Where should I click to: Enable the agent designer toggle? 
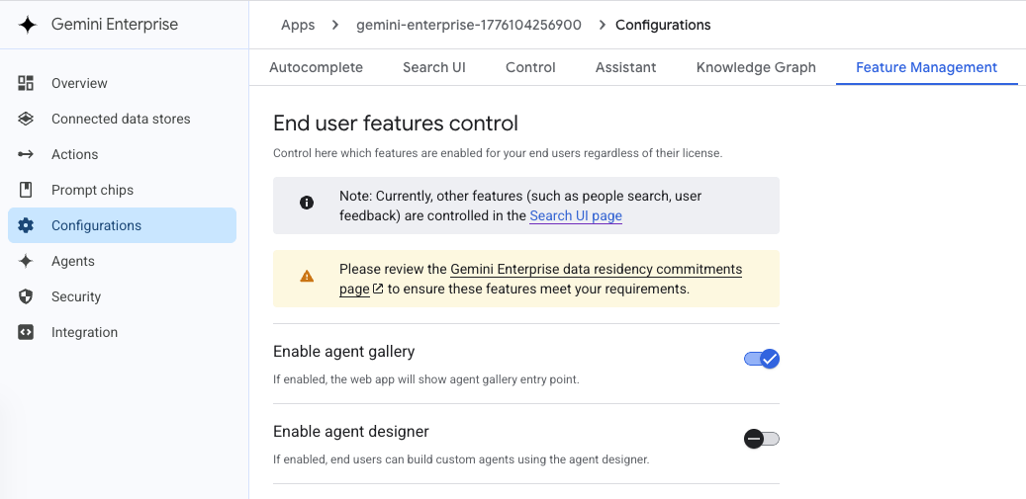pos(762,439)
